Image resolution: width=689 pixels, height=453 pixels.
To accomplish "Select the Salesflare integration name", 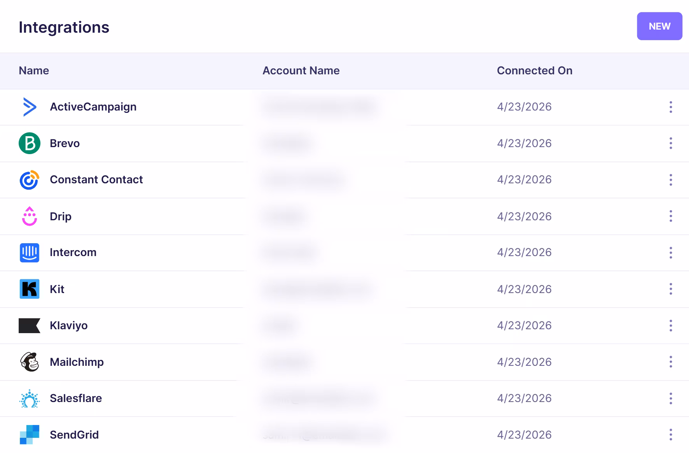I will tap(76, 398).
